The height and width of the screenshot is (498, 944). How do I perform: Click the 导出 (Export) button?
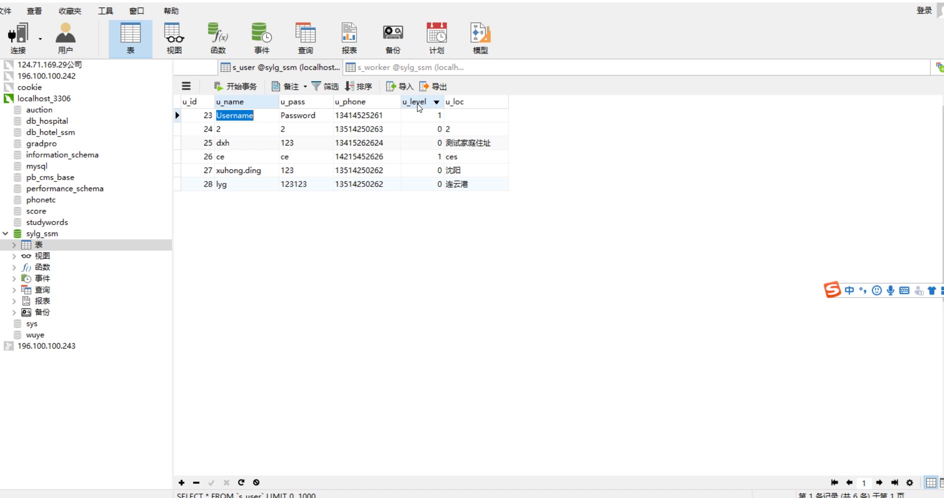tap(433, 86)
